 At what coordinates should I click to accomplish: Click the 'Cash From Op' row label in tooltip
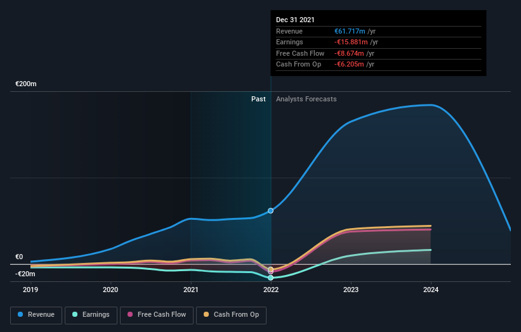[298, 65]
